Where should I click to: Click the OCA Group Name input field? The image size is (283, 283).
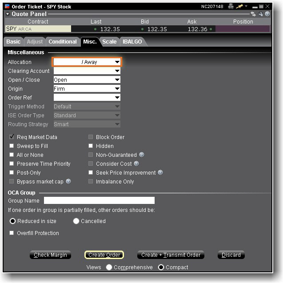click(x=99, y=200)
